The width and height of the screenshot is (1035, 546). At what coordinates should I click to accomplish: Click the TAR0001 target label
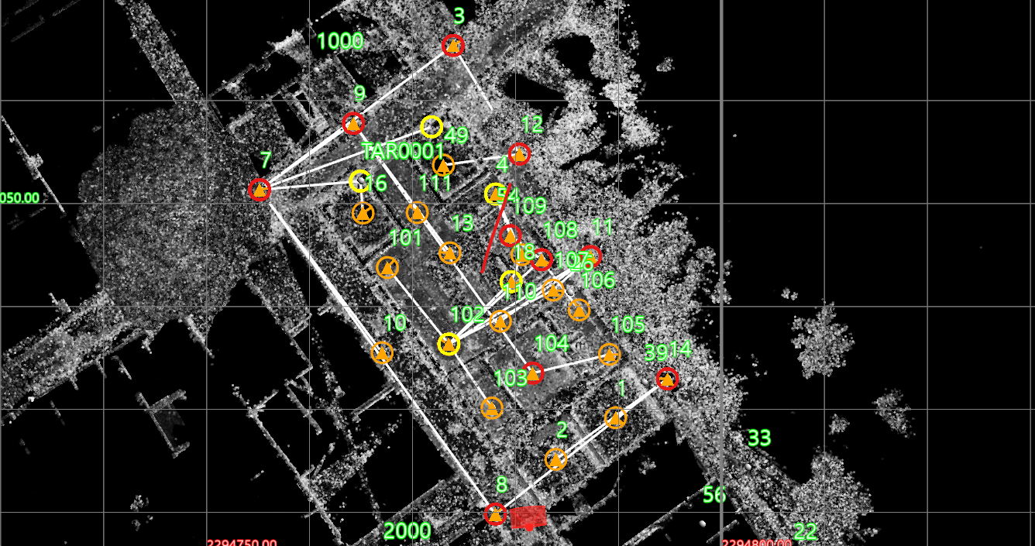(x=402, y=150)
